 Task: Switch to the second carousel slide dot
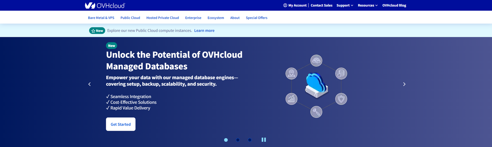(238, 140)
